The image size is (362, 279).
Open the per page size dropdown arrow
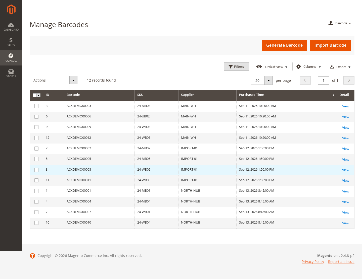[x=268, y=81]
